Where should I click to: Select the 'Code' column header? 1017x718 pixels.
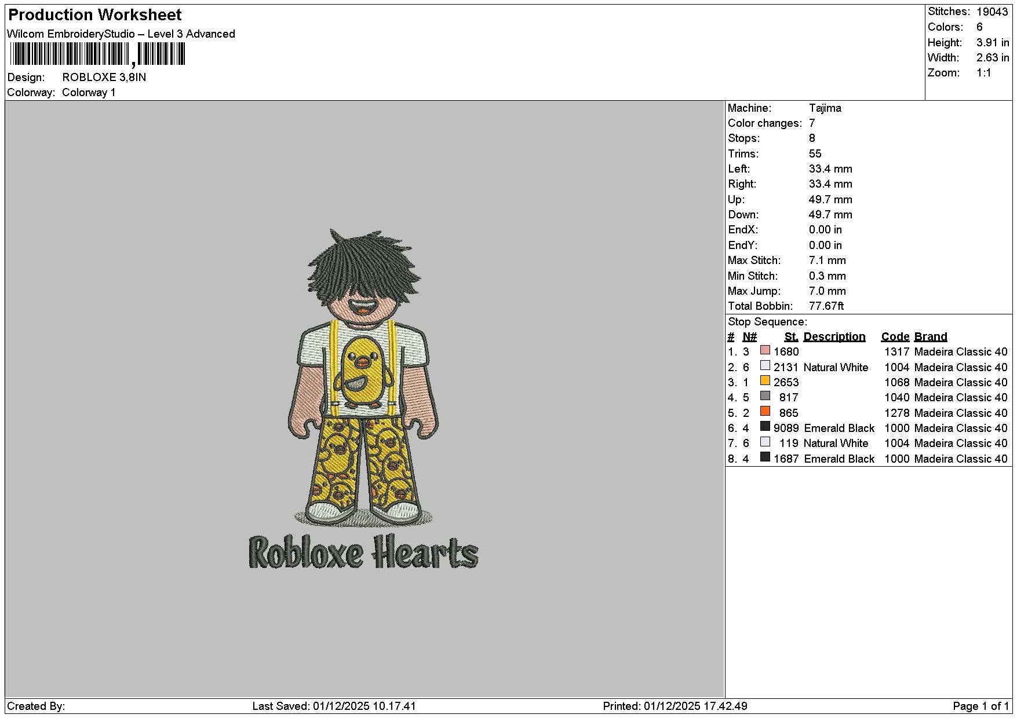[895, 337]
